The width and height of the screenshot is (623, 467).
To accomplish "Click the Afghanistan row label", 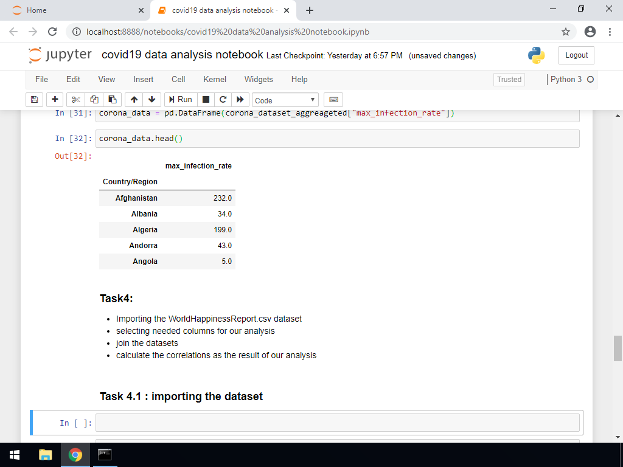I will point(136,198).
